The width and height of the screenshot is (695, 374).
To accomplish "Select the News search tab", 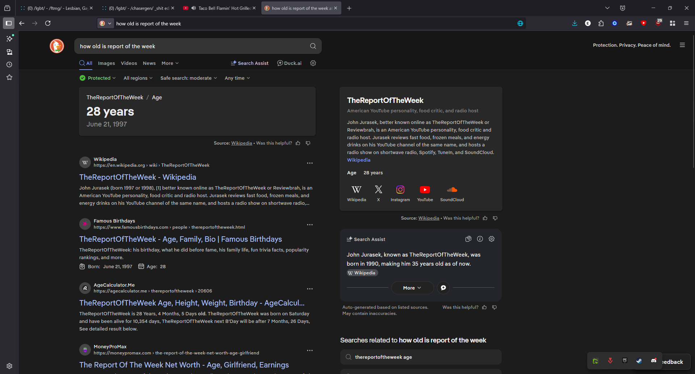I will click(x=149, y=63).
